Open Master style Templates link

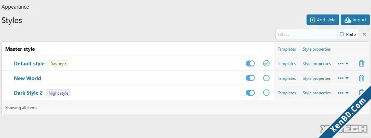coord(287,49)
